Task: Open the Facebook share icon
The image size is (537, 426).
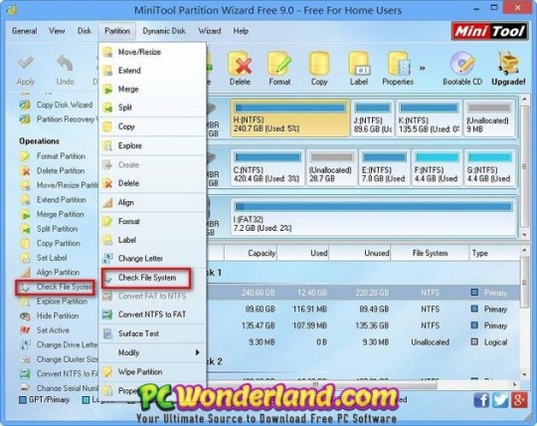Action: pos(481,400)
